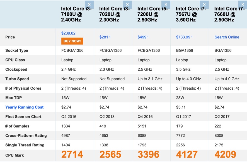The width and height of the screenshot is (247, 162).
Task: Remove the Intel Core i7-7660U column
Action: (x=243, y=4)
